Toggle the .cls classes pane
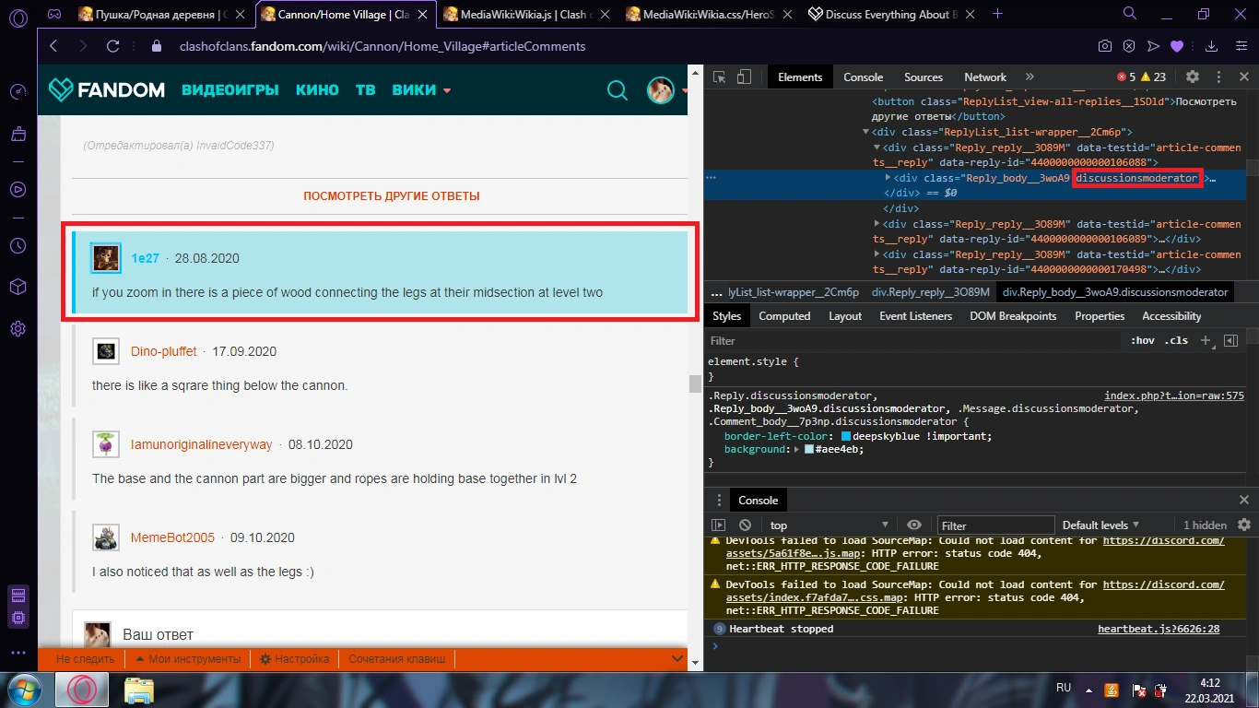The height and width of the screenshot is (708, 1259). [1176, 341]
